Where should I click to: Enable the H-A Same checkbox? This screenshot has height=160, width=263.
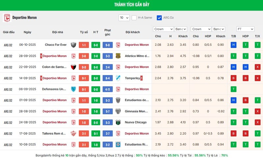(134, 18)
